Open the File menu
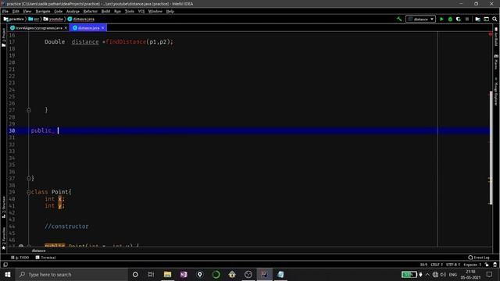The width and height of the screenshot is (500, 281). pos(5,11)
